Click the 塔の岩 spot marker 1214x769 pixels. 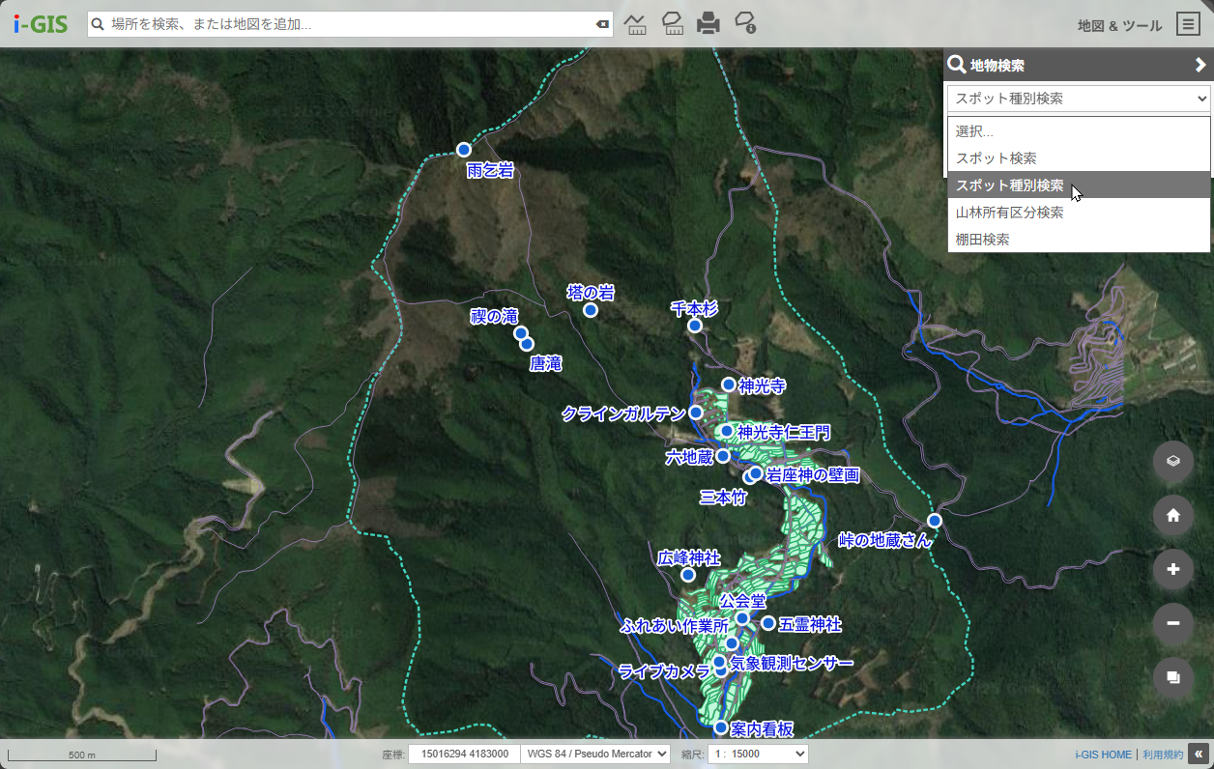click(591, 310)
